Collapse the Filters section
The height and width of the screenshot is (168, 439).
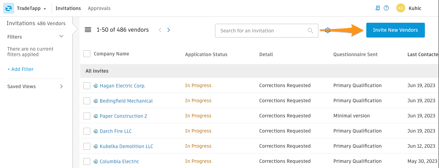click(61, 36)
